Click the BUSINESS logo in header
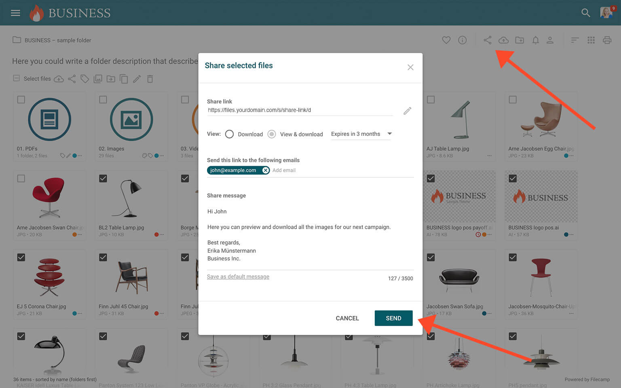 pos(70,13)
